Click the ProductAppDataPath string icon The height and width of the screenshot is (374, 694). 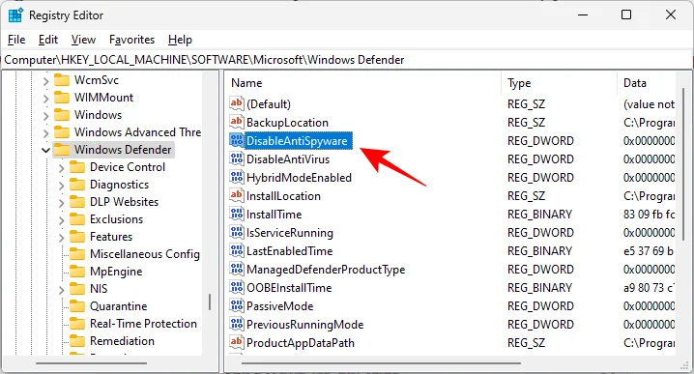pyautogui.click(x=237, y=342)
